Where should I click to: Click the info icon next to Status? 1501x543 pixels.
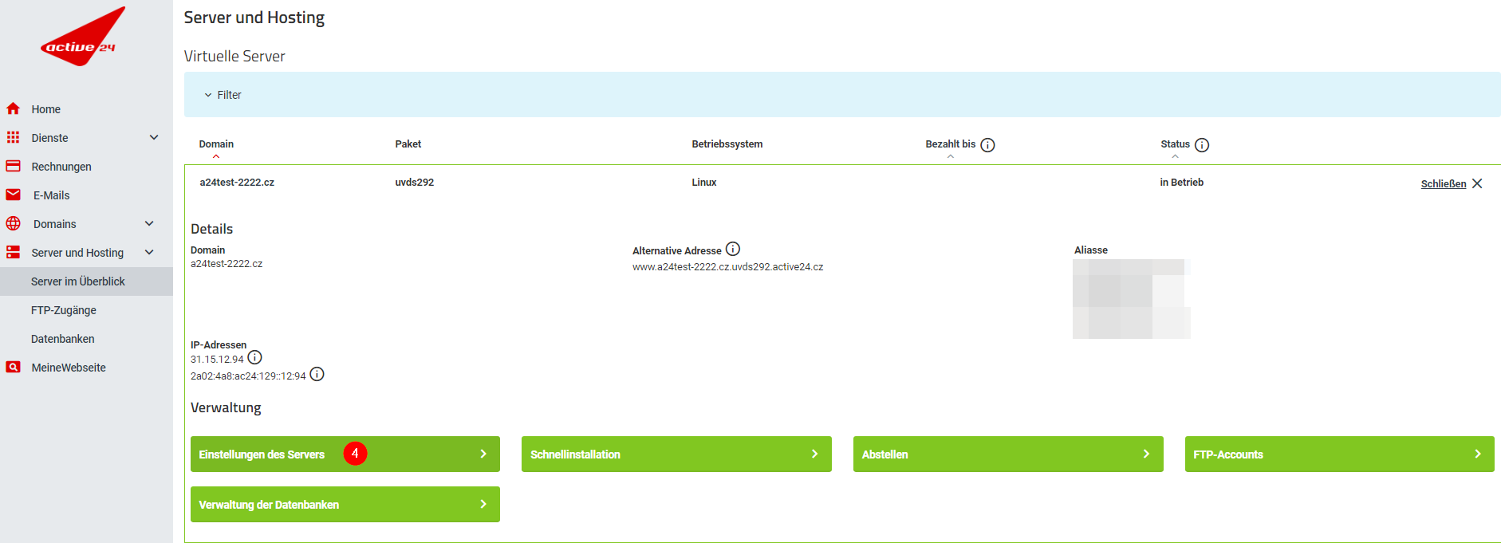click(1202, 145)
